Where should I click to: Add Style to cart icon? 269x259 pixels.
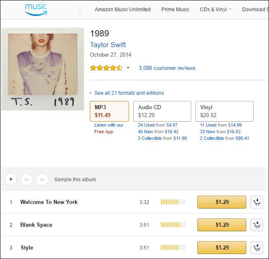(x=257, y=247)
